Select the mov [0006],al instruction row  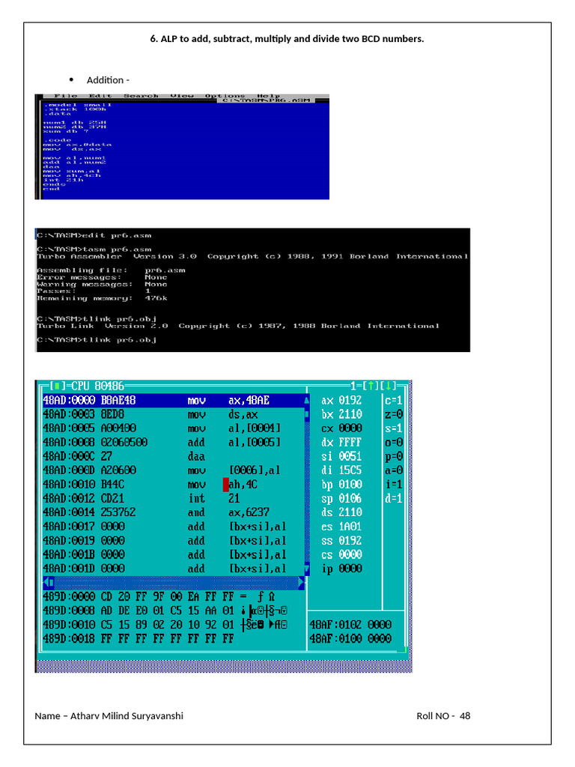(174, 470)
